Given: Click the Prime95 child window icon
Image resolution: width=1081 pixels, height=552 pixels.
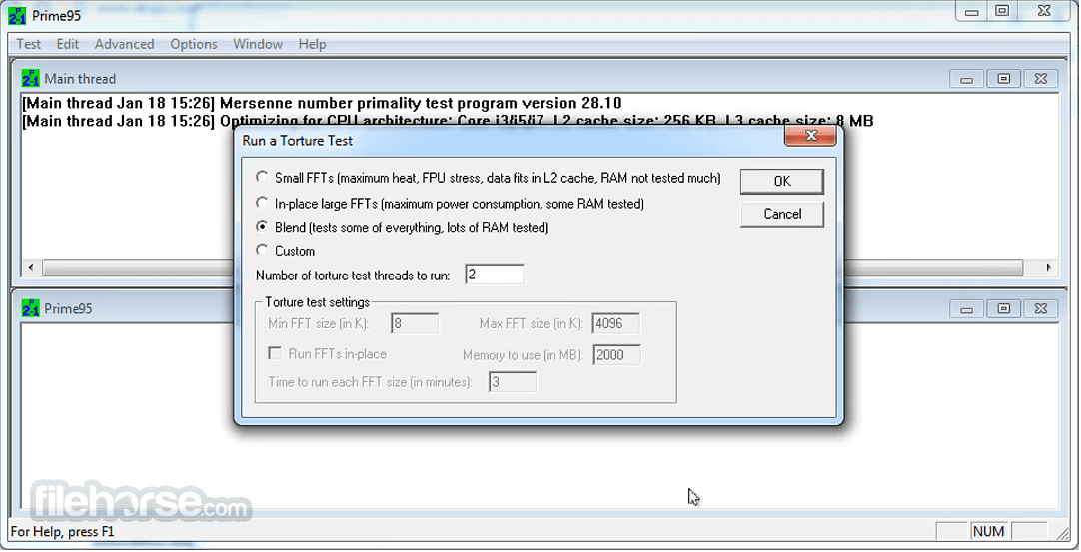Looking at the screenshot, I should (30, 308).
